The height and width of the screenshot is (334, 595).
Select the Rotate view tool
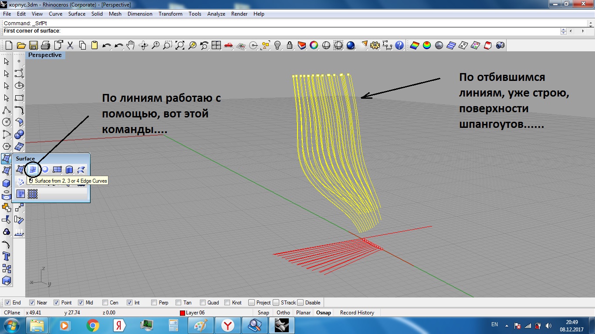[x=143, y=45]
